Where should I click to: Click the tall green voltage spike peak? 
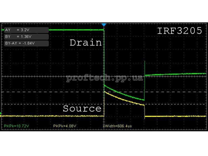144,62
